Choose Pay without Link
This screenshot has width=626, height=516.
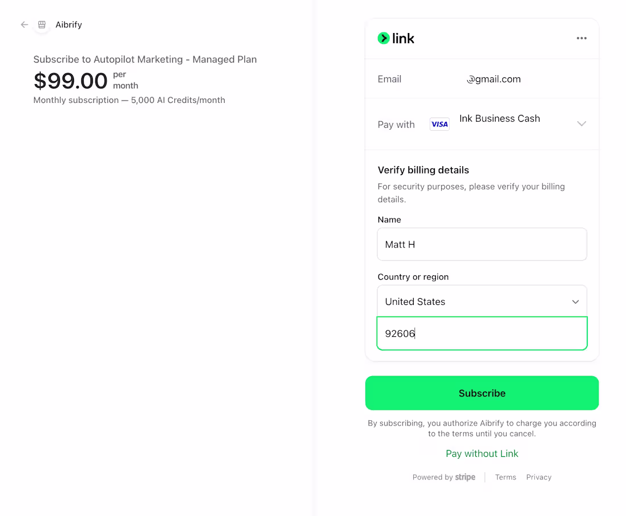coord(482,453)
